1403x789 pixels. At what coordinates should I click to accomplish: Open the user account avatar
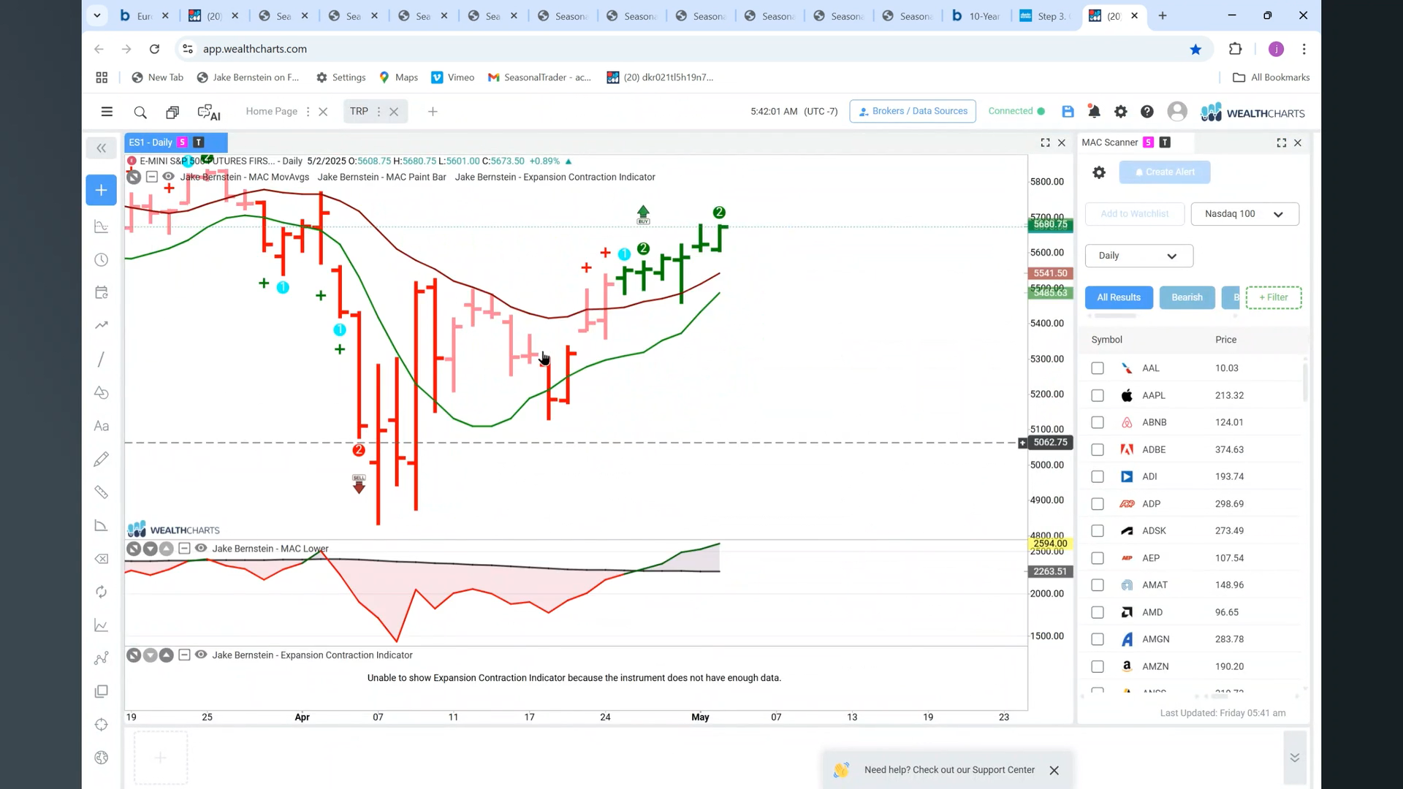pos(1177,111)
